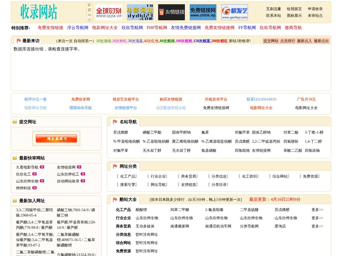The image size is (342, 256).
Task: Open the HTML5 友情链接 banner
Action: [172, 12]
